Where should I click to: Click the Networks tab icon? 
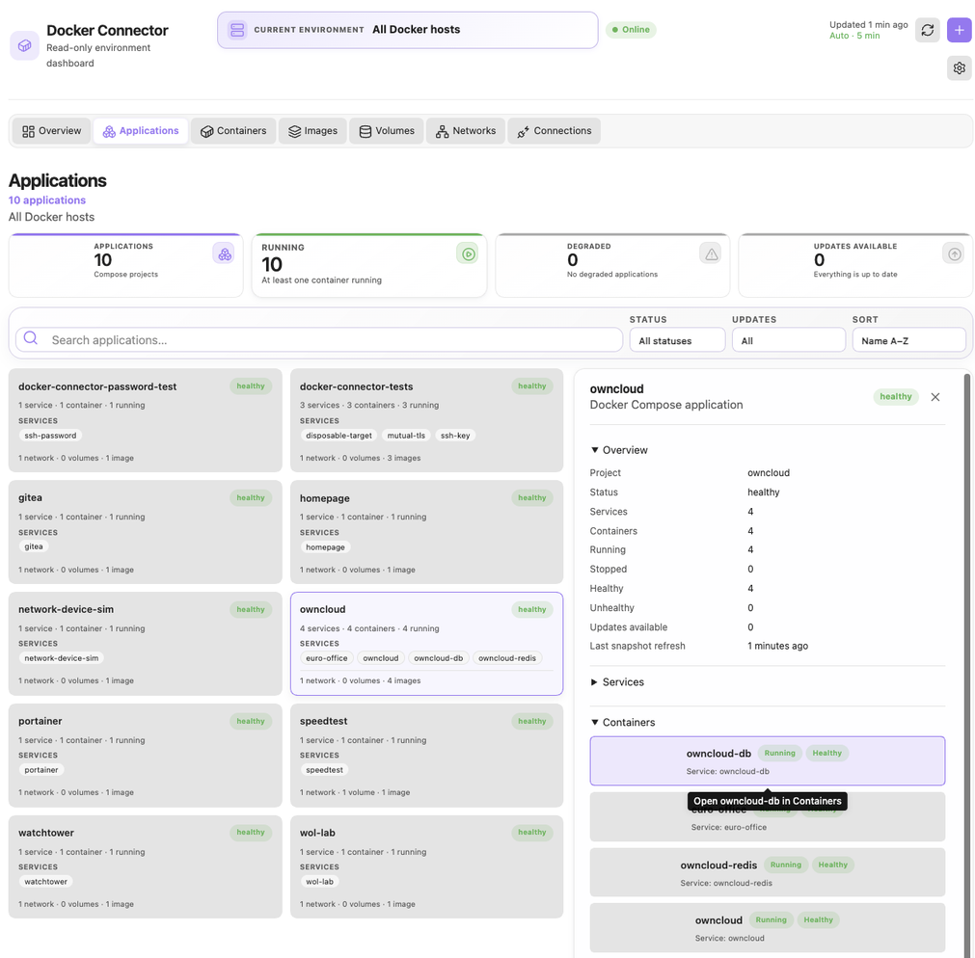pyautogui.click(x=442, y=131)
